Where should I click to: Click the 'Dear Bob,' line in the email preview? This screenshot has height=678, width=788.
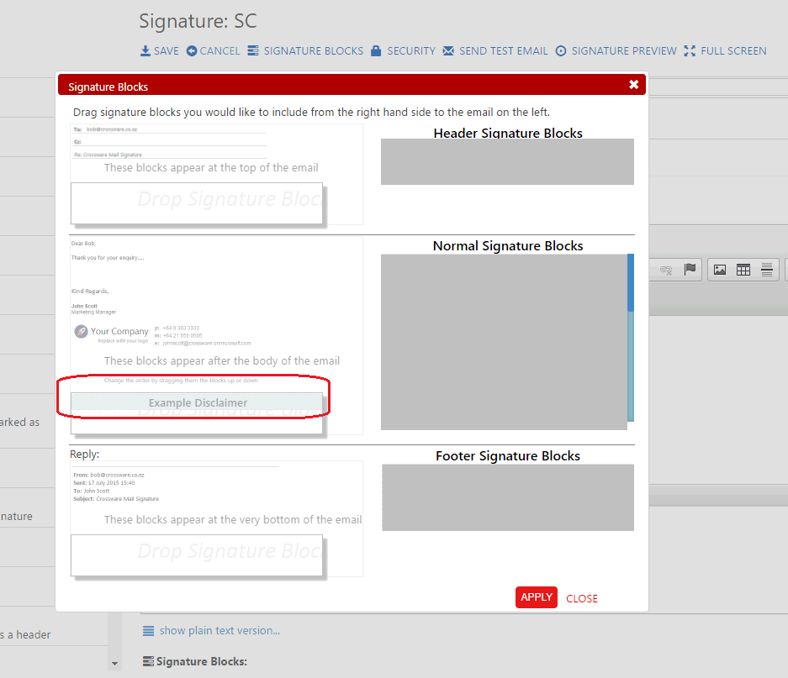coord(83,244)
